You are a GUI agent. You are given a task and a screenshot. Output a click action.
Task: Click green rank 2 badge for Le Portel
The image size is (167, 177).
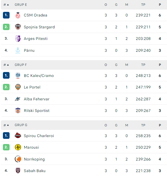click(x=6, y=87)
